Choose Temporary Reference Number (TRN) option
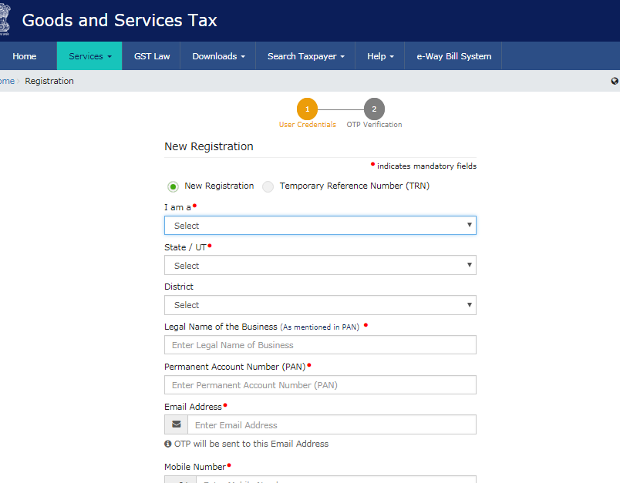The height and width of the screenshot is (483, 620). click(x=268, y=186)
